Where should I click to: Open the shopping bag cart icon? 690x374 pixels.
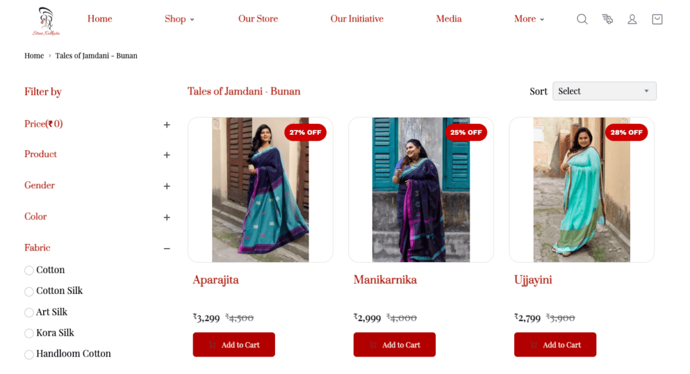click(657, 19)
